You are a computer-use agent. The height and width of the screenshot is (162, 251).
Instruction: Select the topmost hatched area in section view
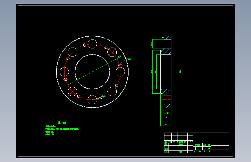point(168,38)
